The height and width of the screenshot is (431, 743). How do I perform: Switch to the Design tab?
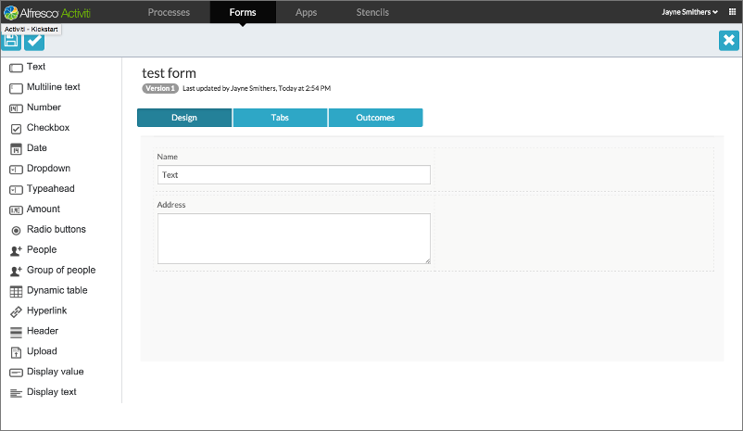(x=184, y=118)
